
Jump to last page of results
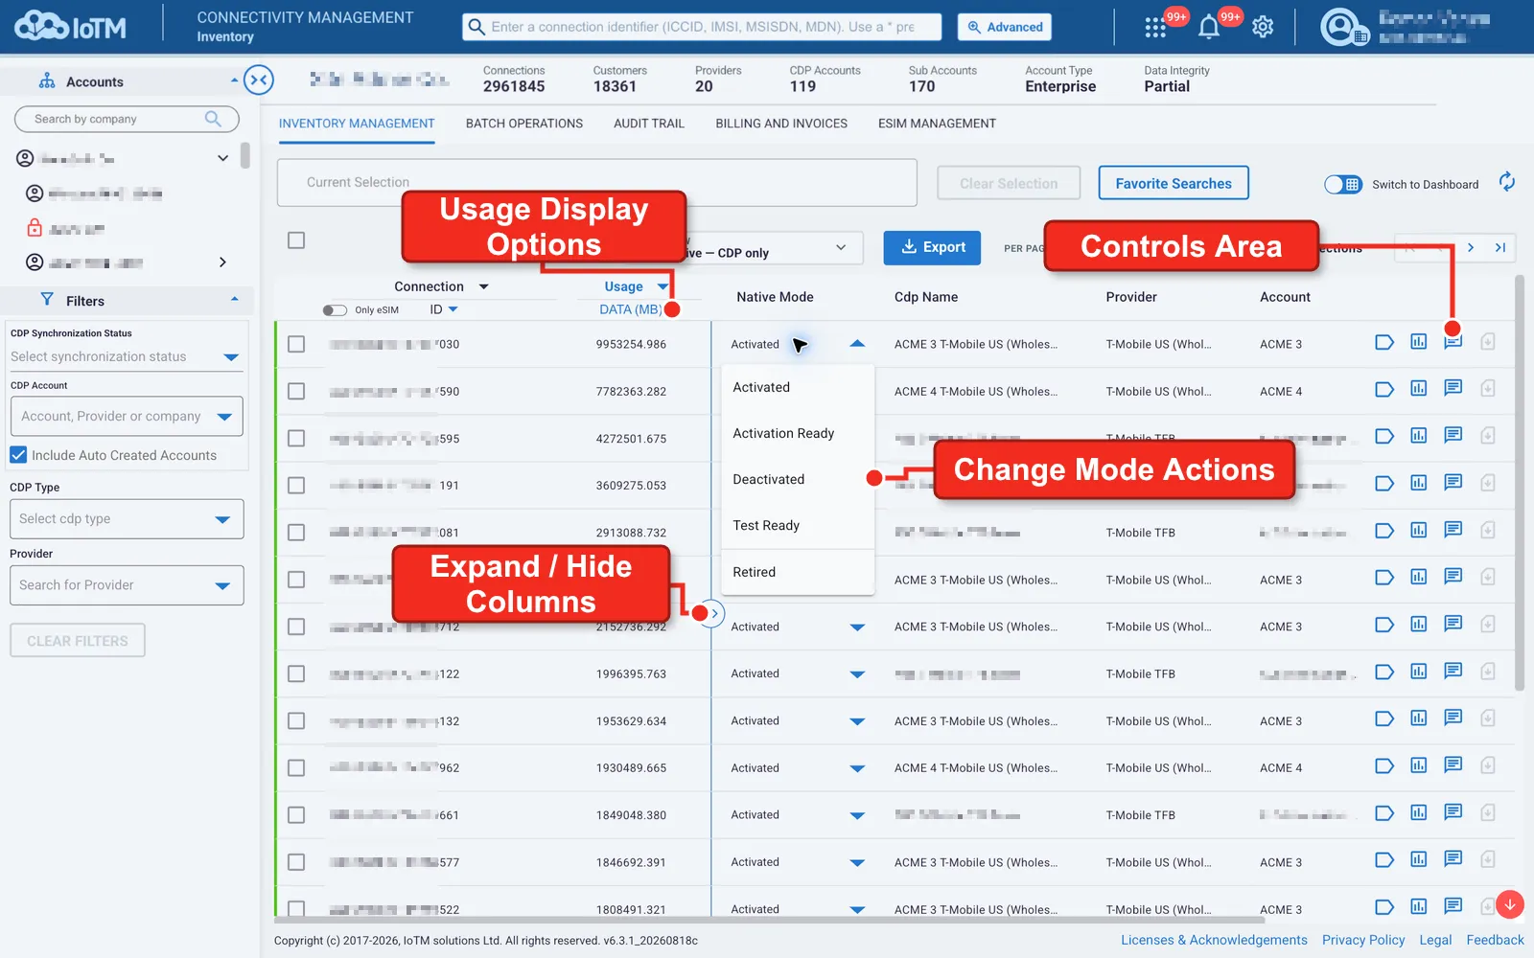pos(1500,248)
